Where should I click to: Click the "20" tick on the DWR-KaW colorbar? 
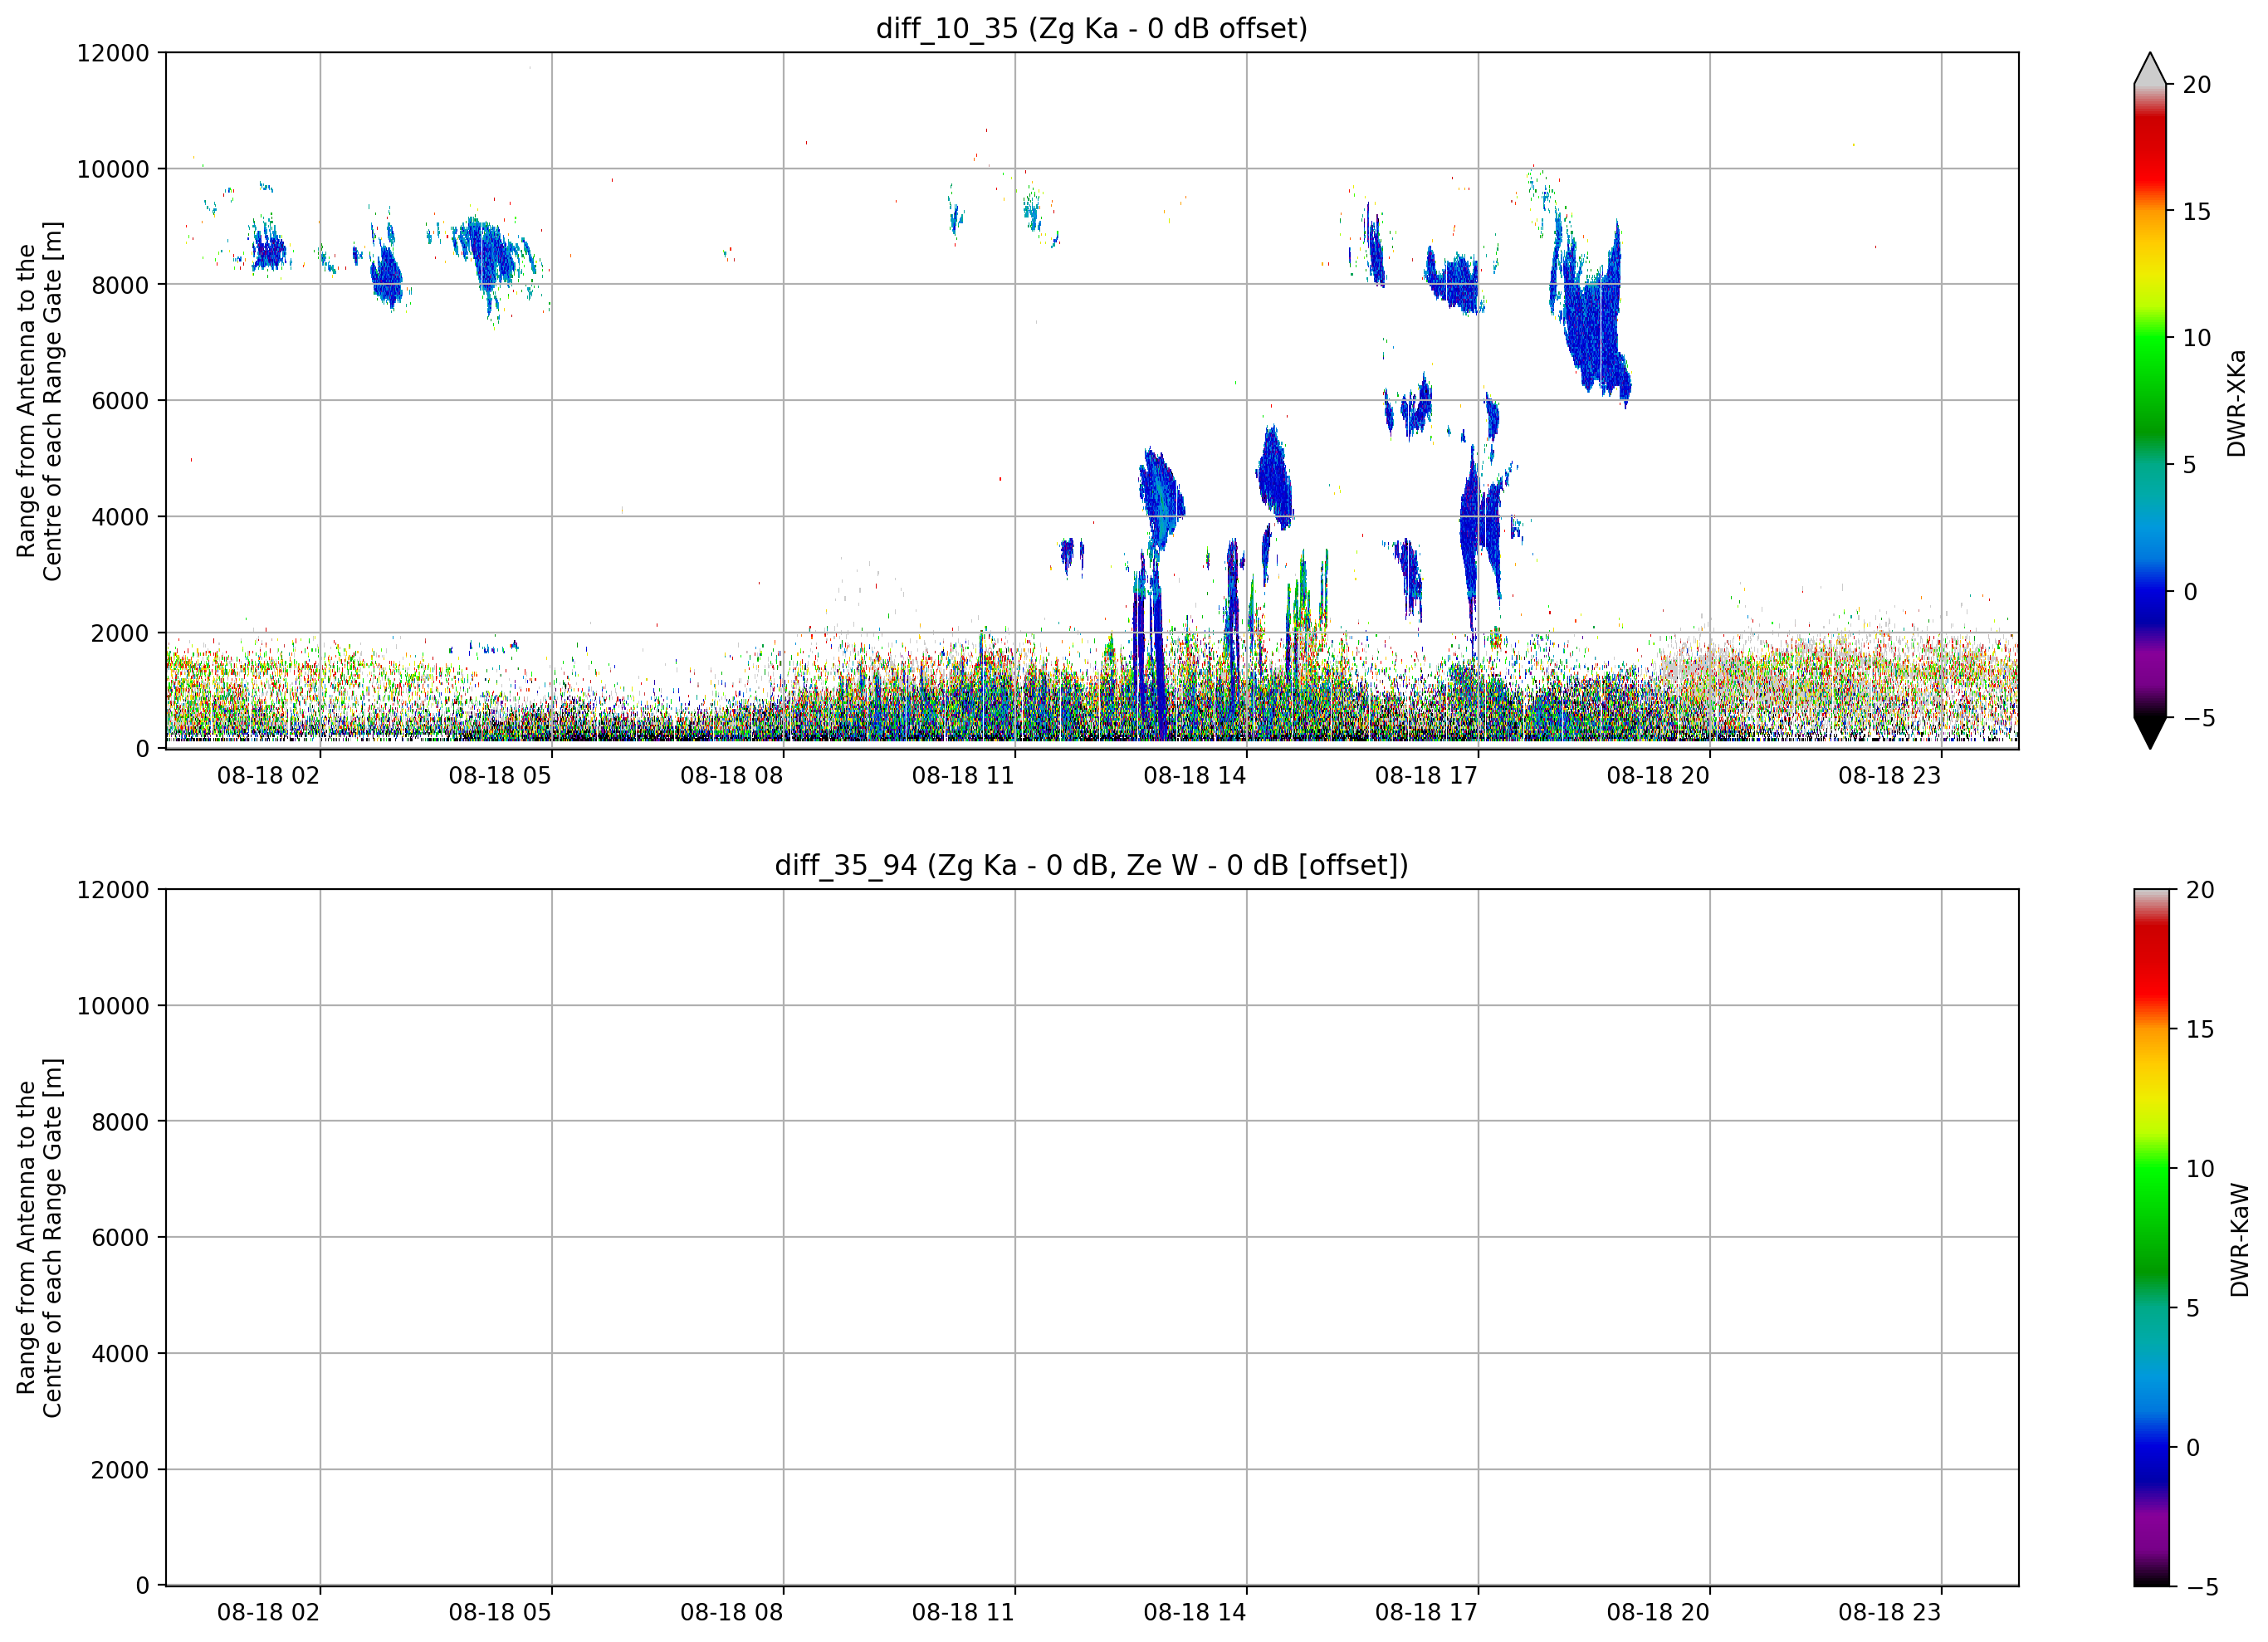[x=2200, y=890]
